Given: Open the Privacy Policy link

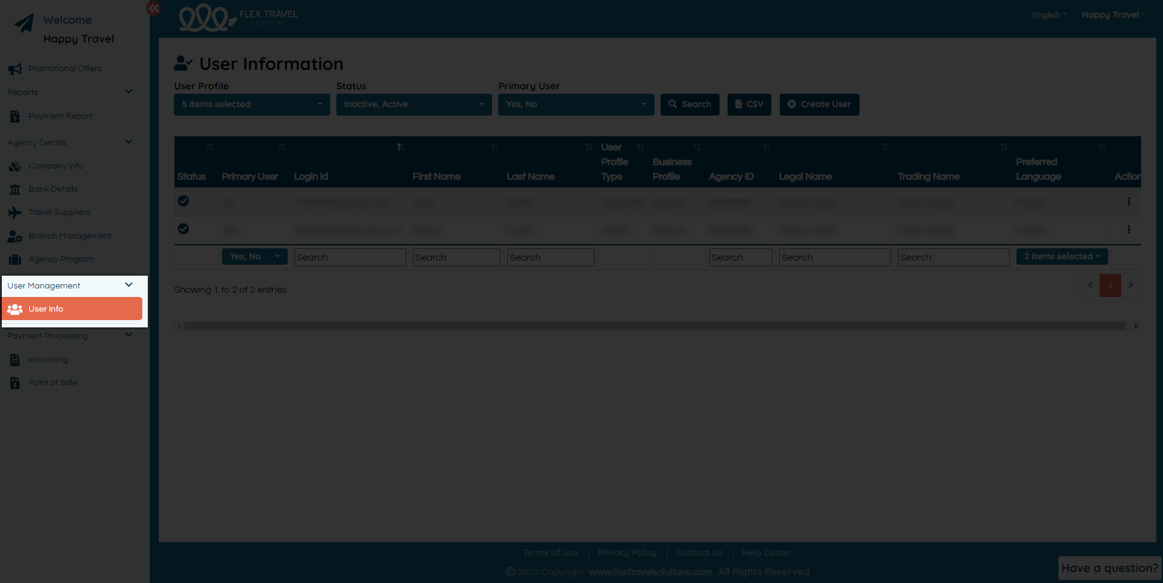Looking at the screenshot, I should tap(627, 553).
